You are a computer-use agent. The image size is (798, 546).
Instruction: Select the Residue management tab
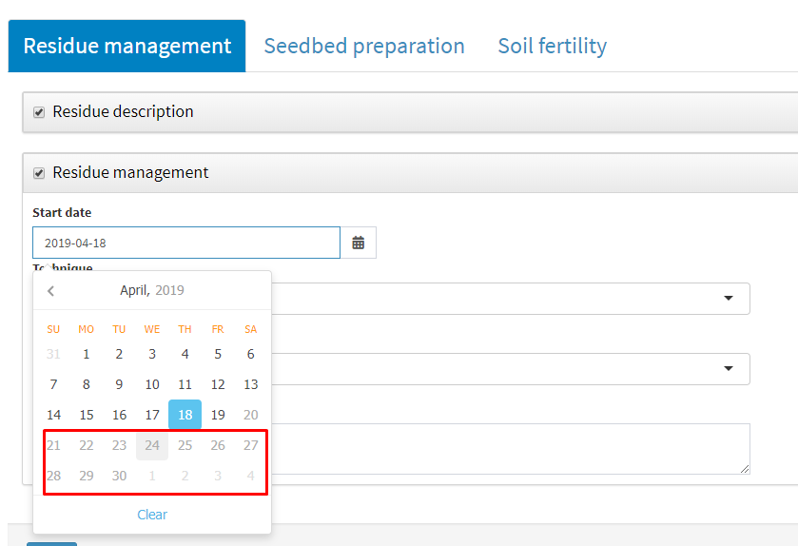(x=127, y=46)
